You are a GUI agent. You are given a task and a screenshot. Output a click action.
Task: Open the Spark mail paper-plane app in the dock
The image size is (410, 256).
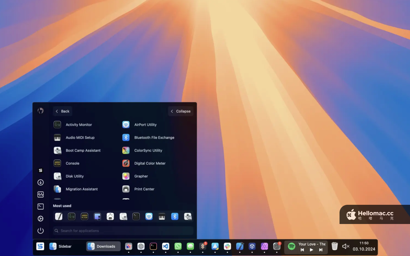coord(215,246)
